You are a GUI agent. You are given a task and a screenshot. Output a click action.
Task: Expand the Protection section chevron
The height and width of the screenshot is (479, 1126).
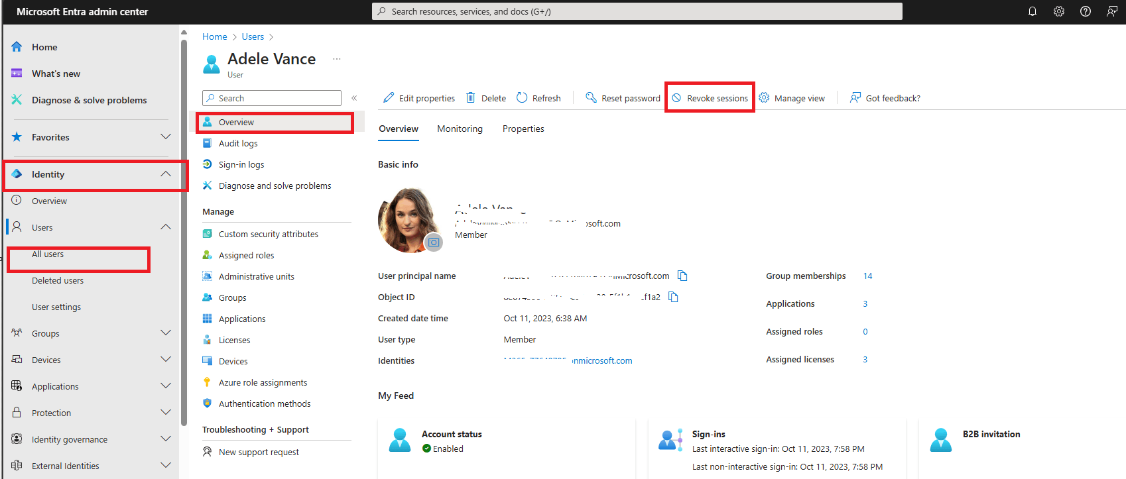[166, 412]
